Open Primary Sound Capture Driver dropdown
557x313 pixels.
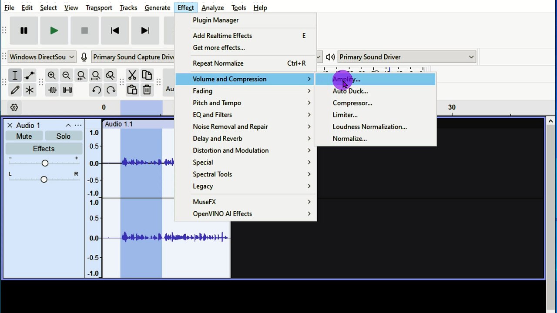133,57
